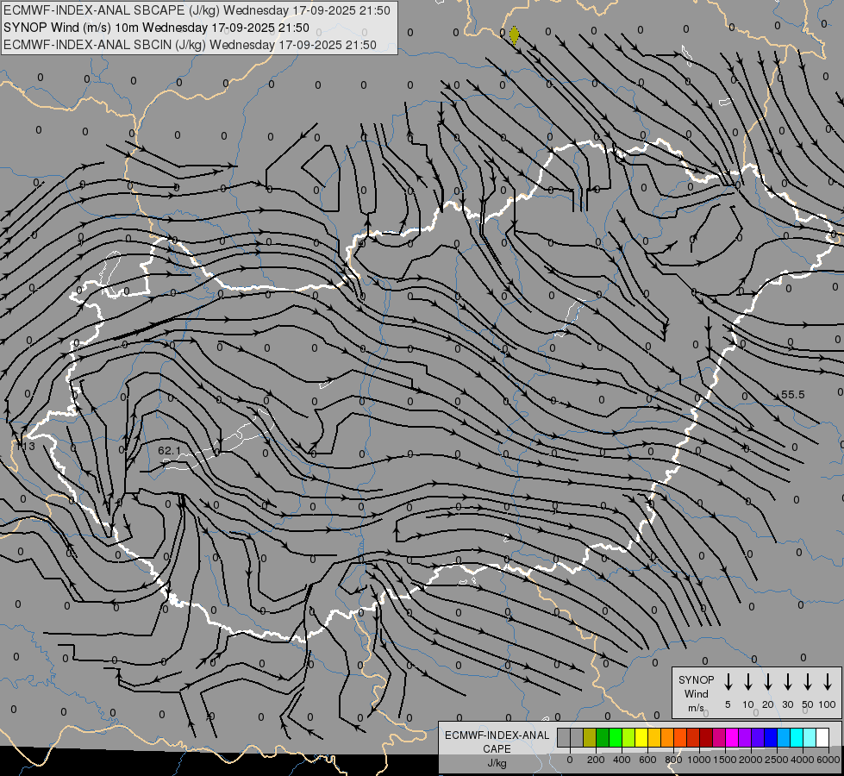Select the dark red CAPE swatch
The image size is (844, 776).
coord(707,737)
